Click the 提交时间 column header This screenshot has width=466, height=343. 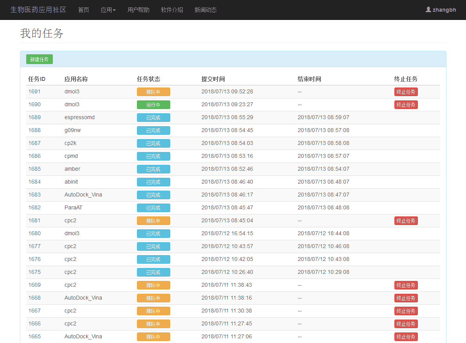(x=213, y=79)
